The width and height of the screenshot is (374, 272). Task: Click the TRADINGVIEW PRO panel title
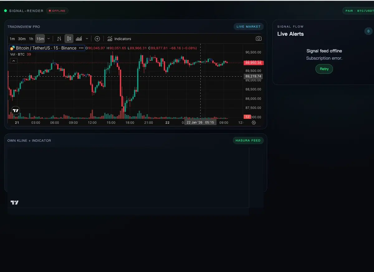coord(24,27)
